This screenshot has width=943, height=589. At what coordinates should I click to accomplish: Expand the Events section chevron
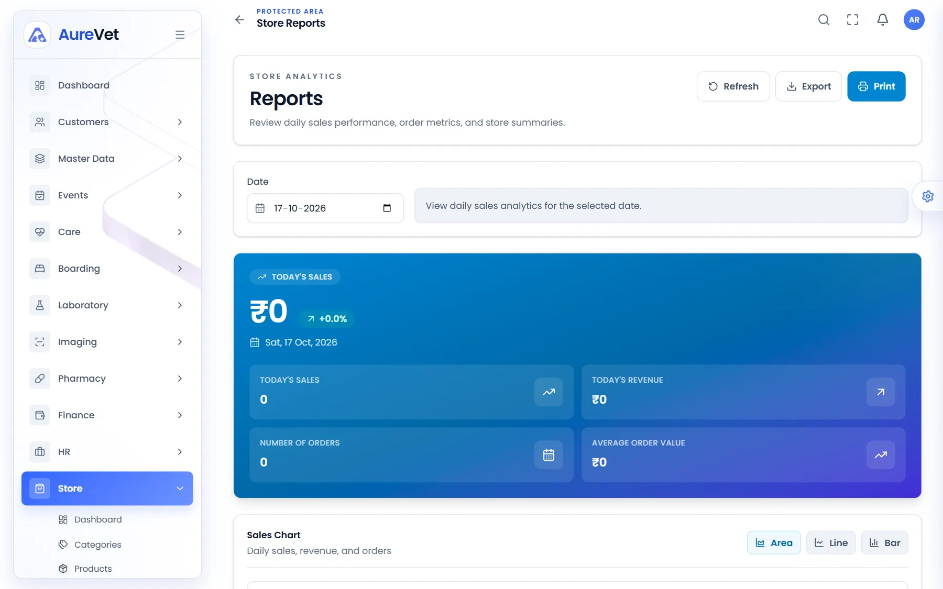click(180, 195)
